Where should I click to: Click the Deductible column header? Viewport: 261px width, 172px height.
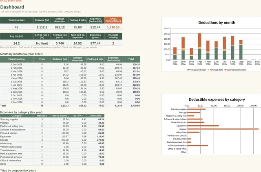pos(95,116)
